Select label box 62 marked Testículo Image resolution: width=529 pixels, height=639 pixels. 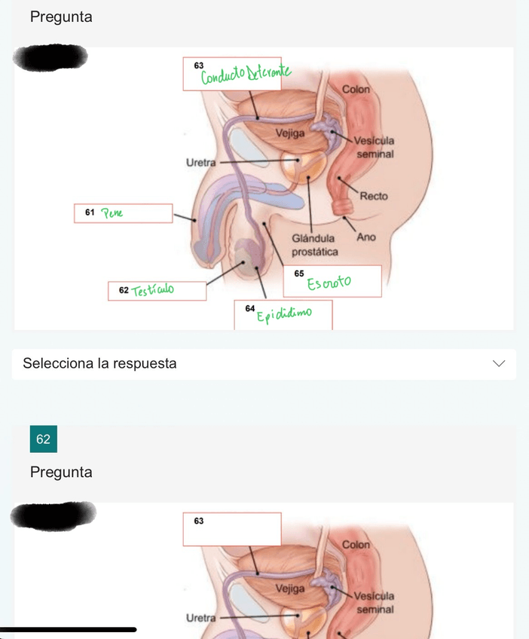coord(157,291)
